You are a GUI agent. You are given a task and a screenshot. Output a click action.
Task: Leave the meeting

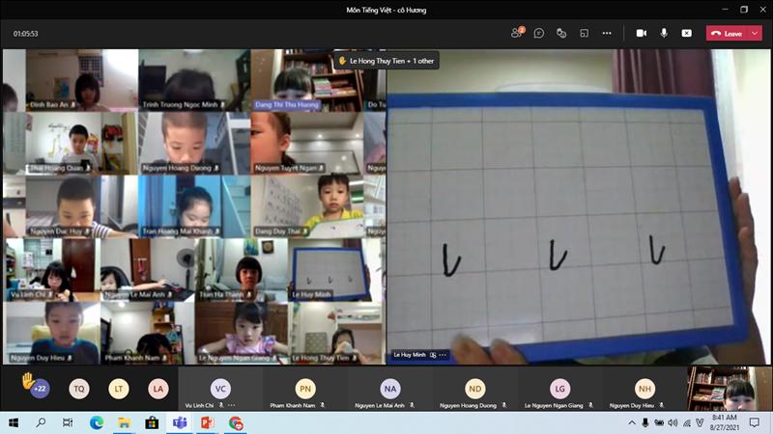tap(728, 34)
